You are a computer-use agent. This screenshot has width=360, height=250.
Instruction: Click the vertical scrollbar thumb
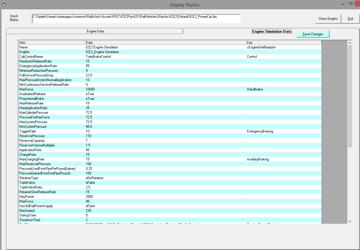tap(350, 96)
